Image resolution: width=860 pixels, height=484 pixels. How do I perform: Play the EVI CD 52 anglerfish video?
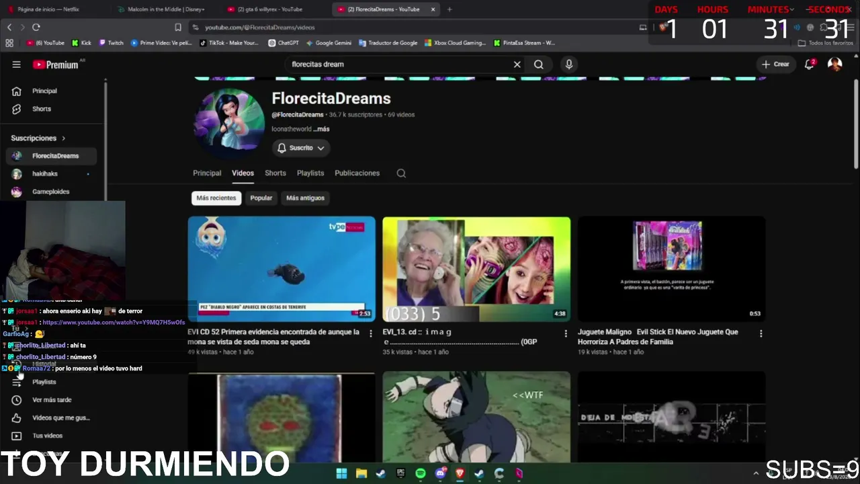[282, 269]
